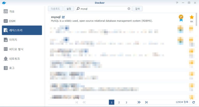Go to page 1 of results
The width and height of the screenshot is (199, 107).
coord(111,102)
